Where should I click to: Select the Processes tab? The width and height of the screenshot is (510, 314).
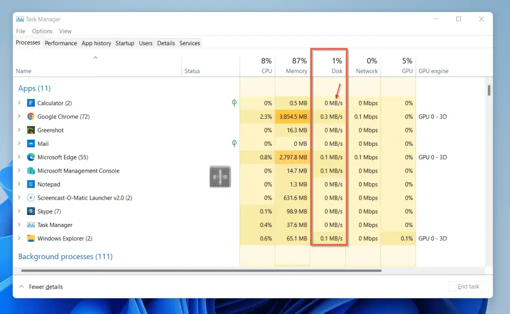pos(28,43)
